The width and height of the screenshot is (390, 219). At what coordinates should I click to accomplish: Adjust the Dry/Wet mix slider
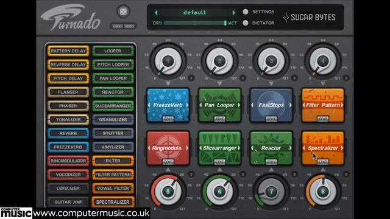tap(195, 23)
